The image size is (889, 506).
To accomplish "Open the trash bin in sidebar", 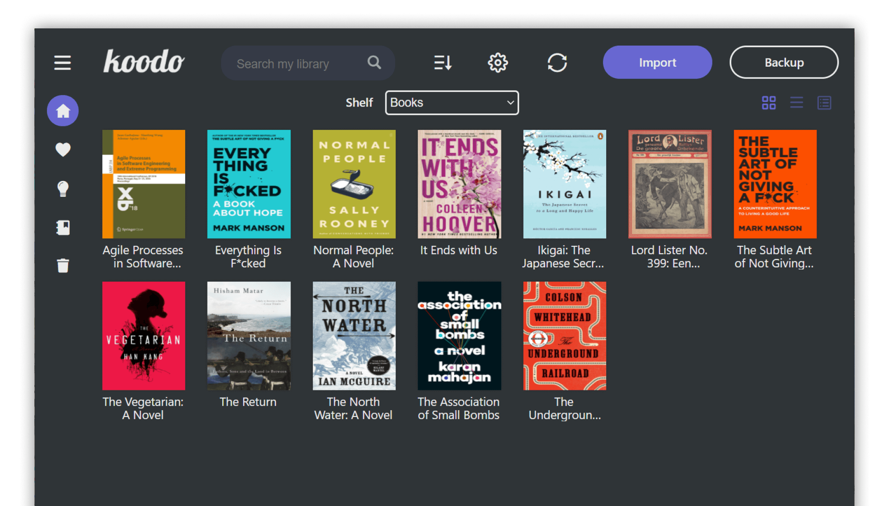I will pos(63,266).
